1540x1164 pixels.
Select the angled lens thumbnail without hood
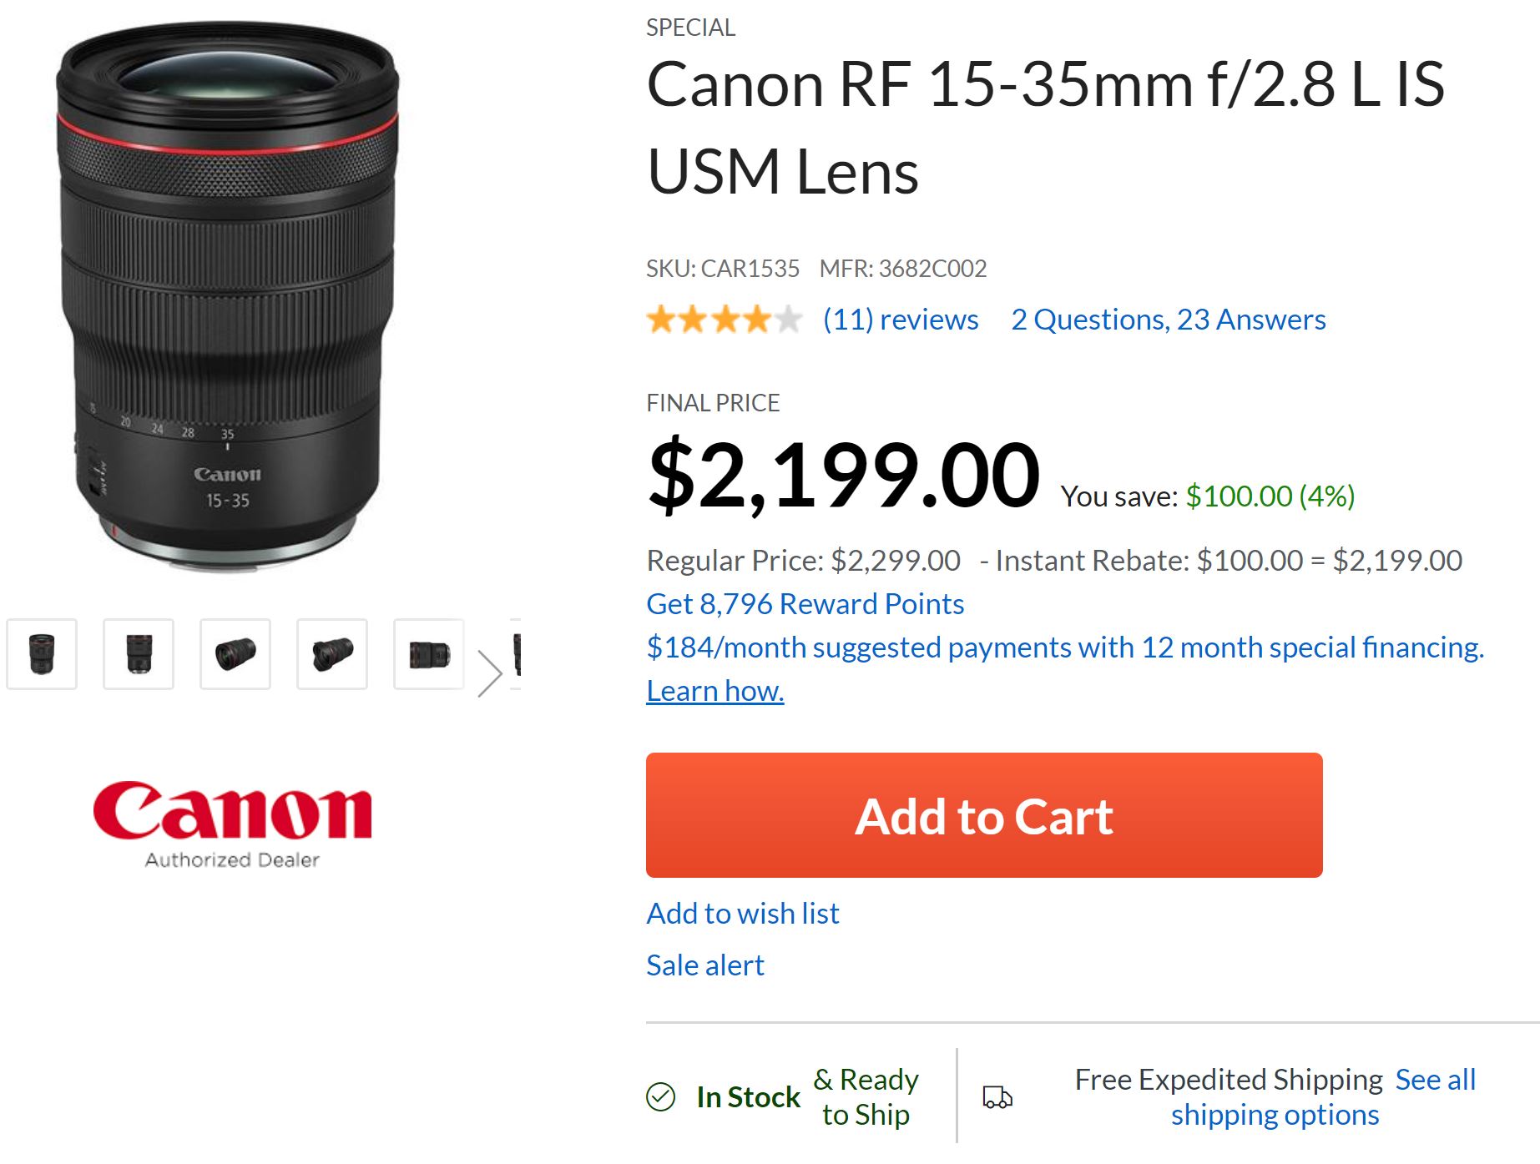(x=235, y=654)
